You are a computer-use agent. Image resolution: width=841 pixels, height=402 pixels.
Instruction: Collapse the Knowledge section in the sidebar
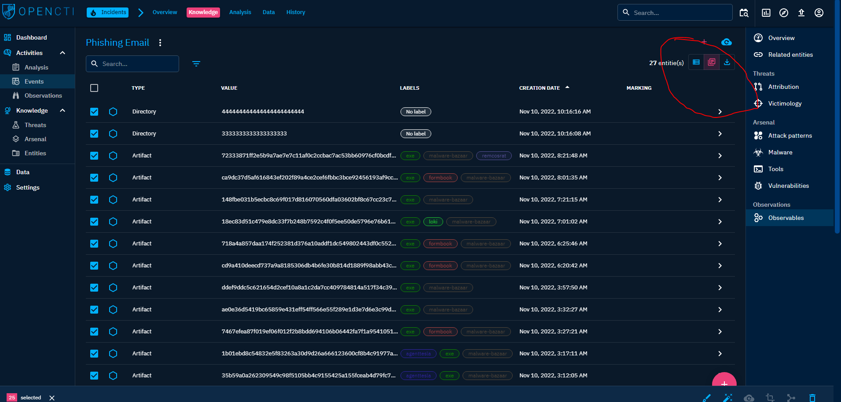62,110
